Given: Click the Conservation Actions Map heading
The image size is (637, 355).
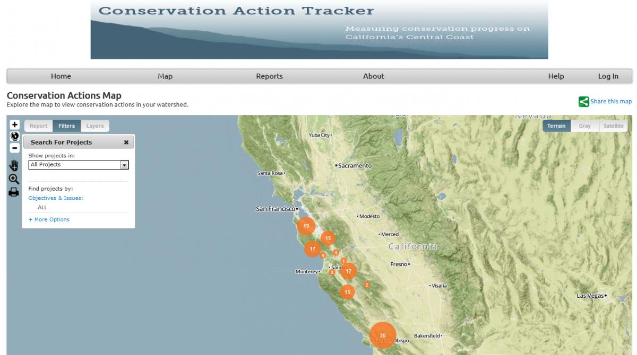Looking at the screenshot, I should [x=64, y=95].
